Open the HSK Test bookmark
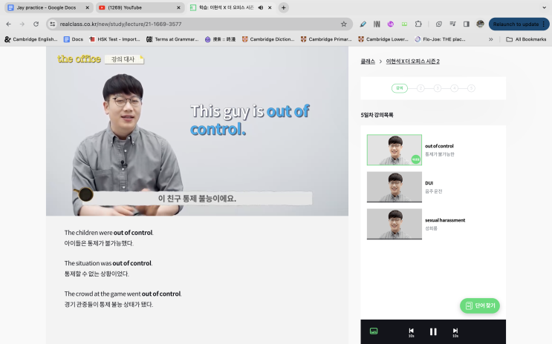Viewport: 552px width, 344px height. pyautogui.click(x=114, y=39)
